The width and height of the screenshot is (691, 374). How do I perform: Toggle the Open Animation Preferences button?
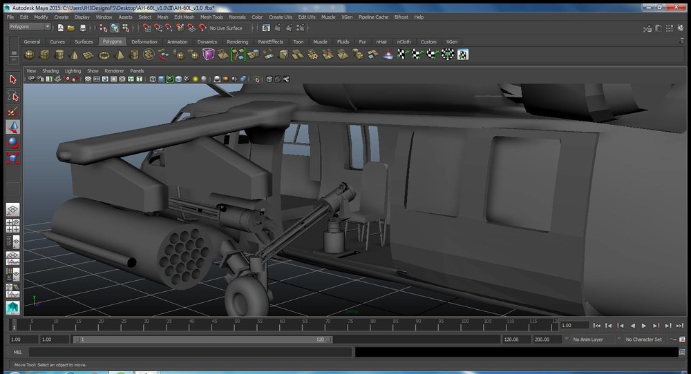point(681,339)
